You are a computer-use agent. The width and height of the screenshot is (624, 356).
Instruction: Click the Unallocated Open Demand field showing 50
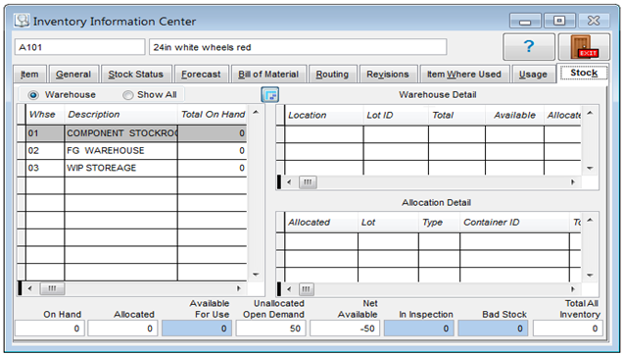point(270,329)
